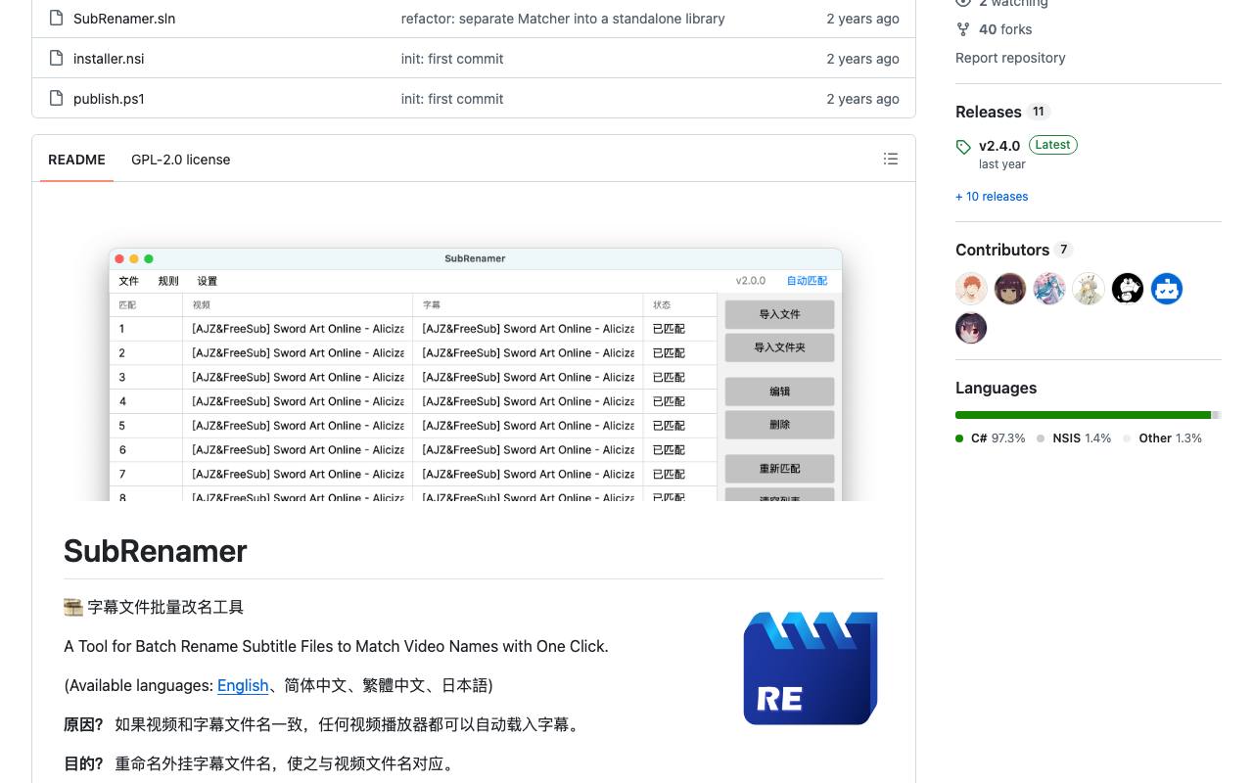1253x783 pixels.
Task: Click the Languages heading
Action: pyautogui.click(x=996, y=388)
